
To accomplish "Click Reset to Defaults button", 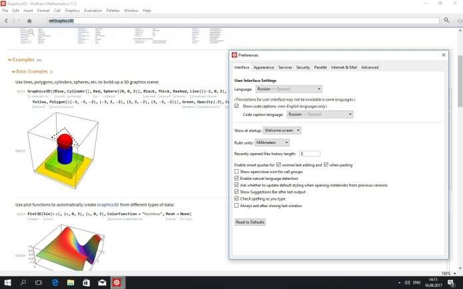I will [x=250, y=222].
